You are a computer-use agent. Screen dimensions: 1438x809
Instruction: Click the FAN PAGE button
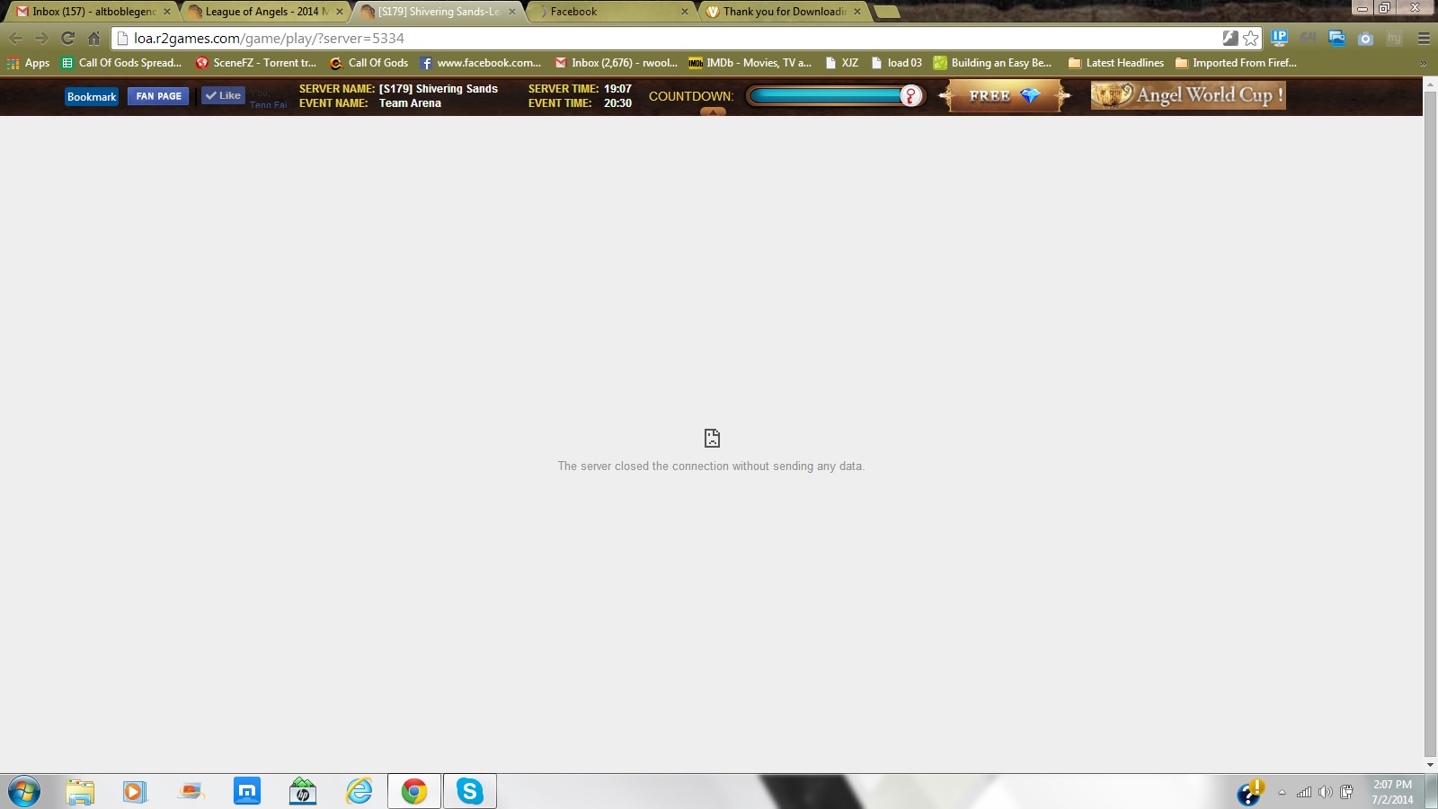point(158,96)
